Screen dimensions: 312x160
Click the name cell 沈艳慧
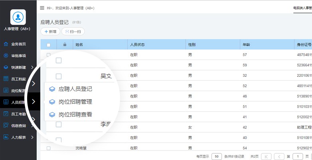point(81,148)
